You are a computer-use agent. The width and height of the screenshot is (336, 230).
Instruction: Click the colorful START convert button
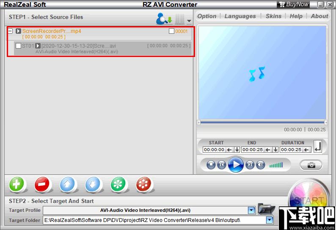(309, 195)
